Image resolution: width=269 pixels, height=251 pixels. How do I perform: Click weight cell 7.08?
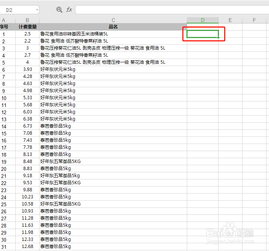[x=27, y=133]
